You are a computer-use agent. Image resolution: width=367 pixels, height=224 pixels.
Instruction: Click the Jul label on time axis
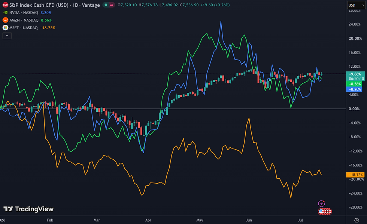[300, 220]
